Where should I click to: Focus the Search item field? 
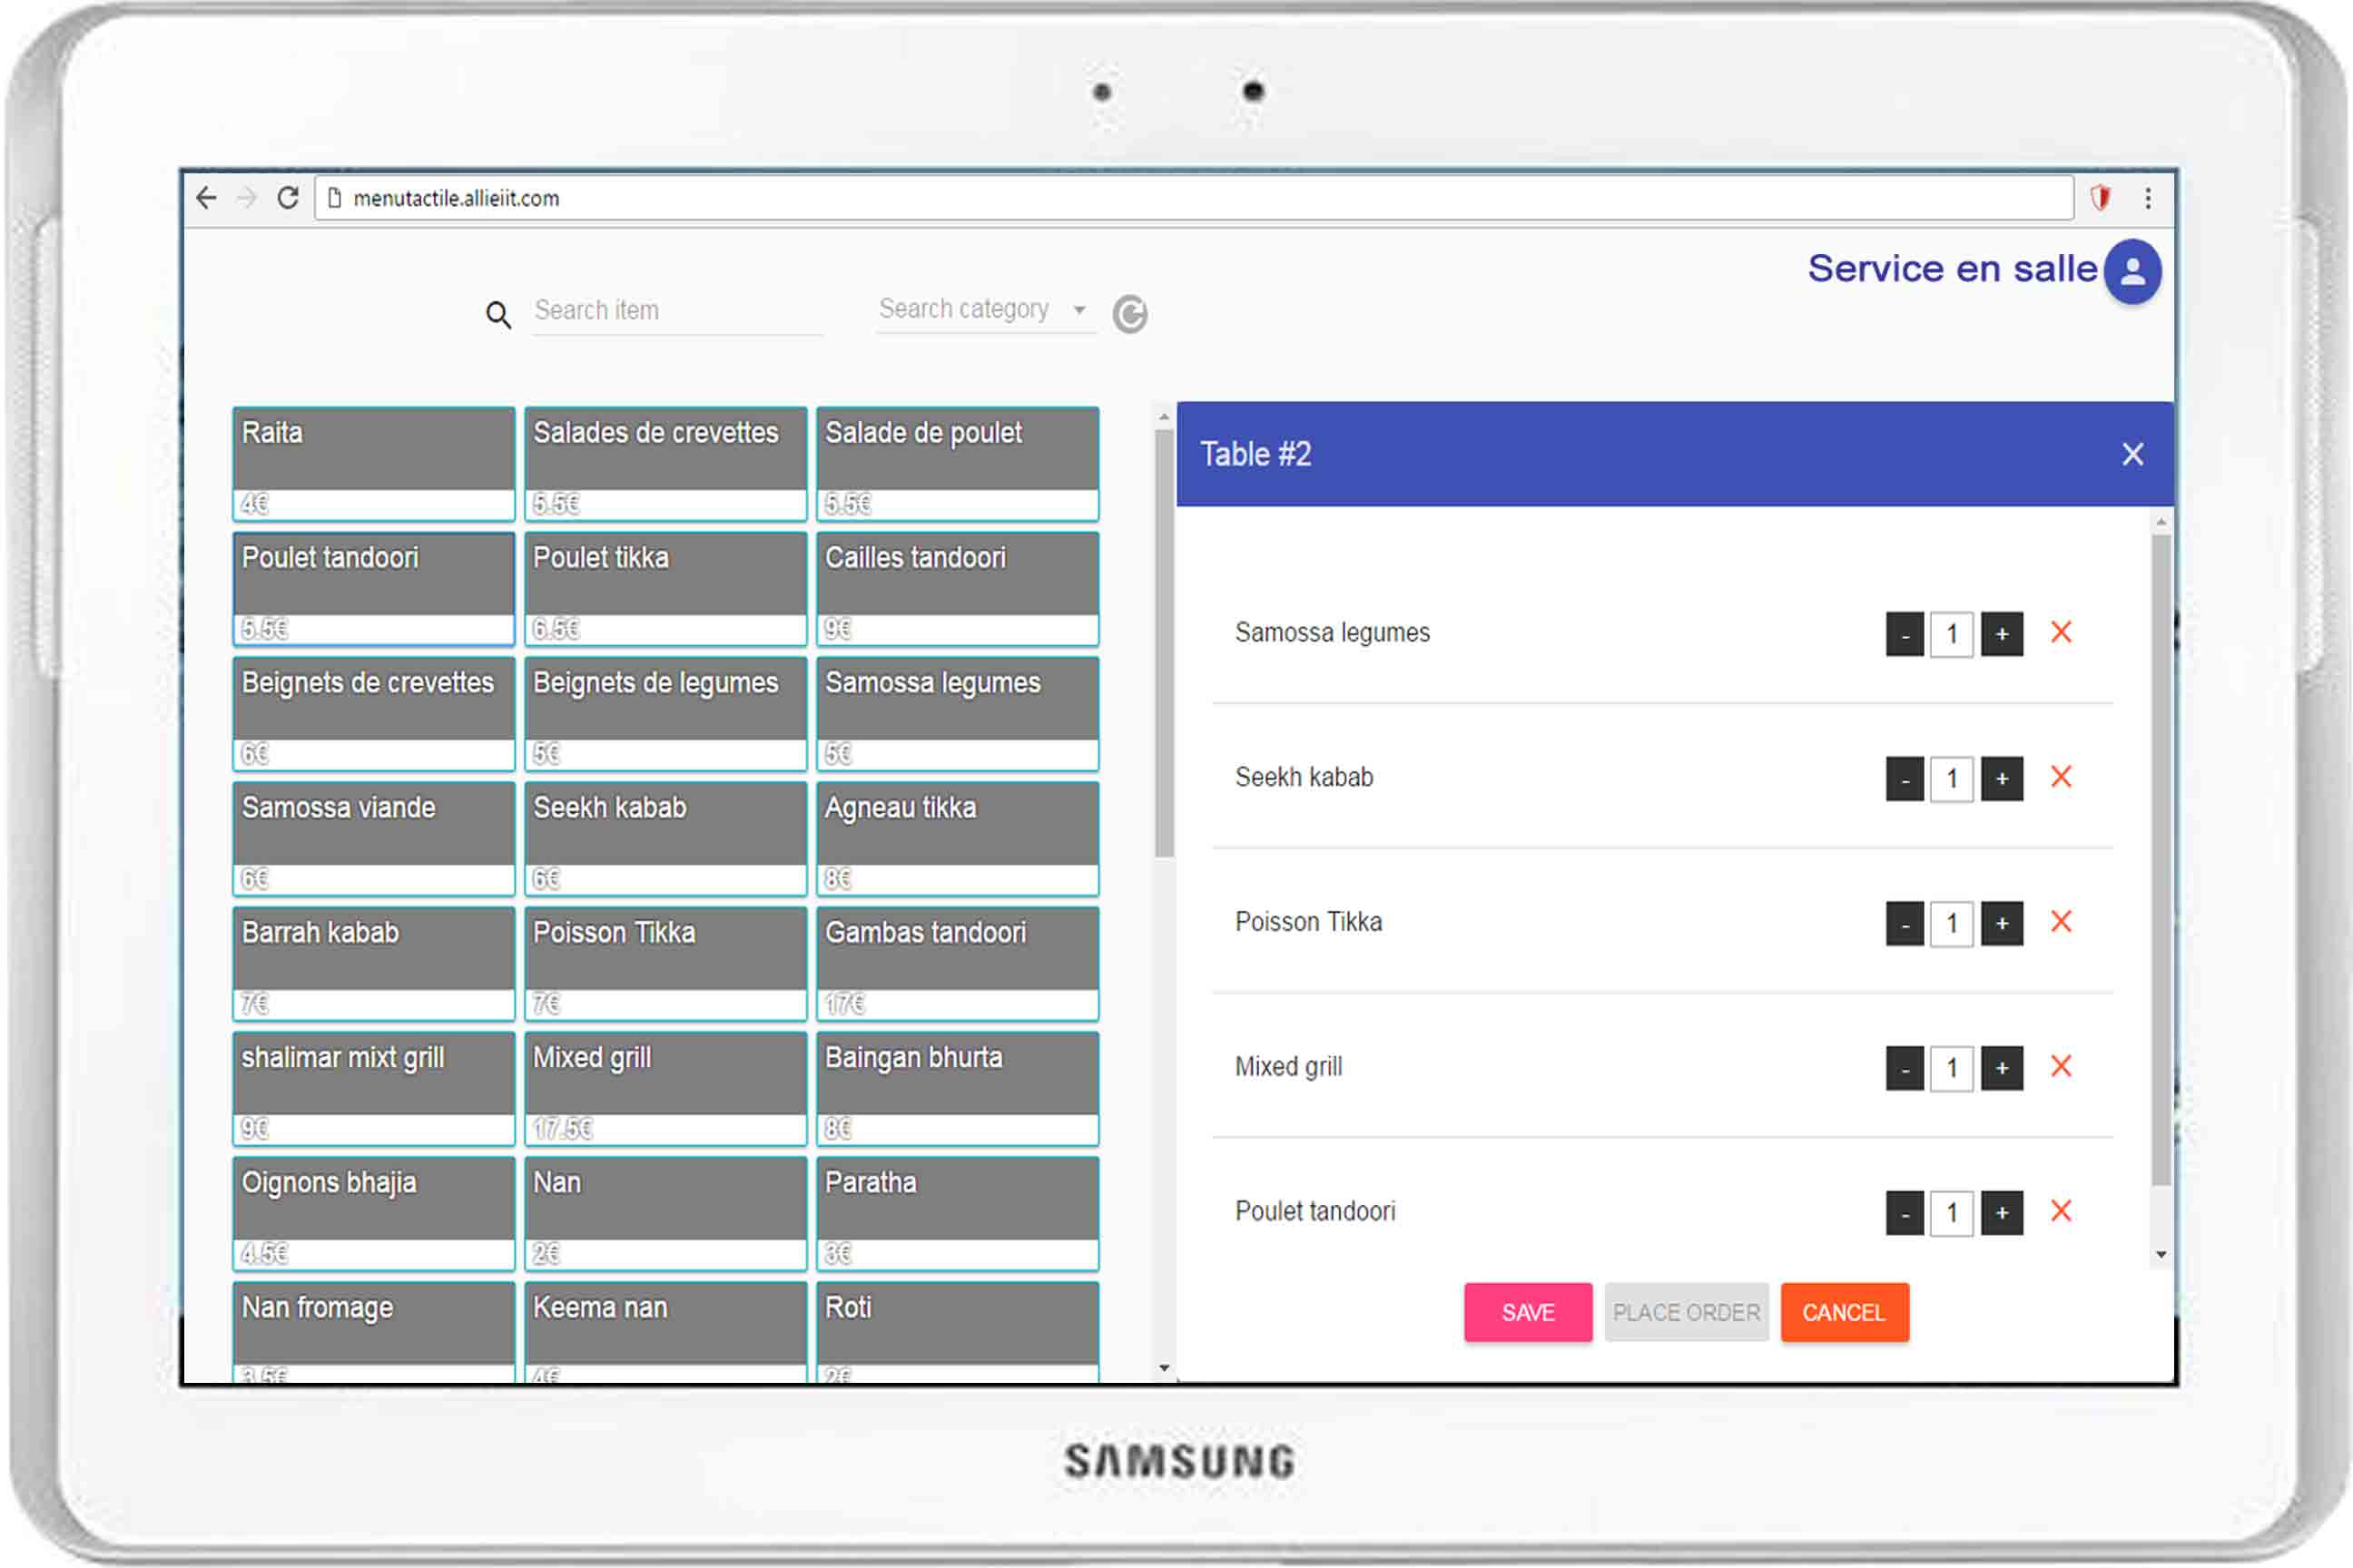click(676, 311)
